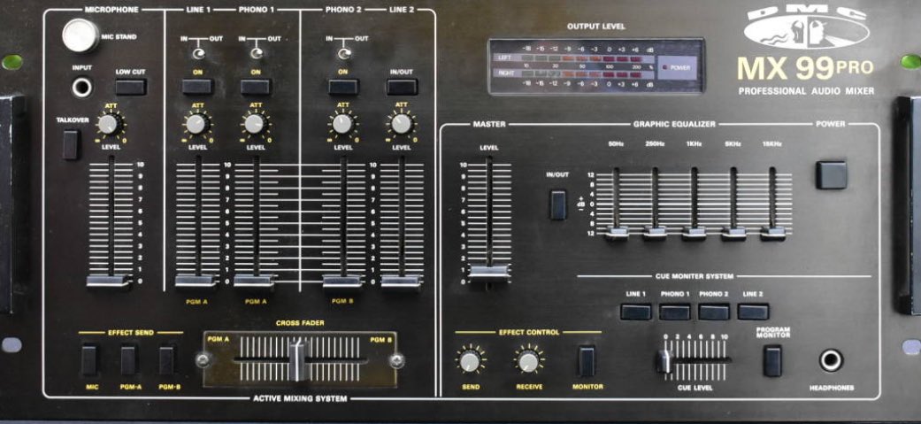The width and height of the screenshot is (921, 424).
Task: Click the effect RECEIVE knob
Action: (x=529, y=361)
